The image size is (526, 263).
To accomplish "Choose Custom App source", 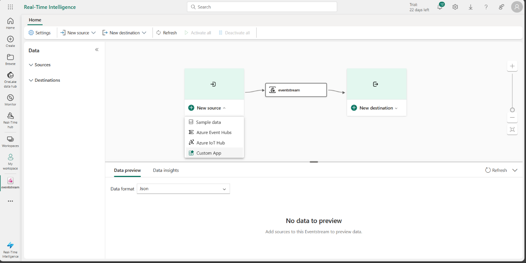I will [x=214, y=153].
